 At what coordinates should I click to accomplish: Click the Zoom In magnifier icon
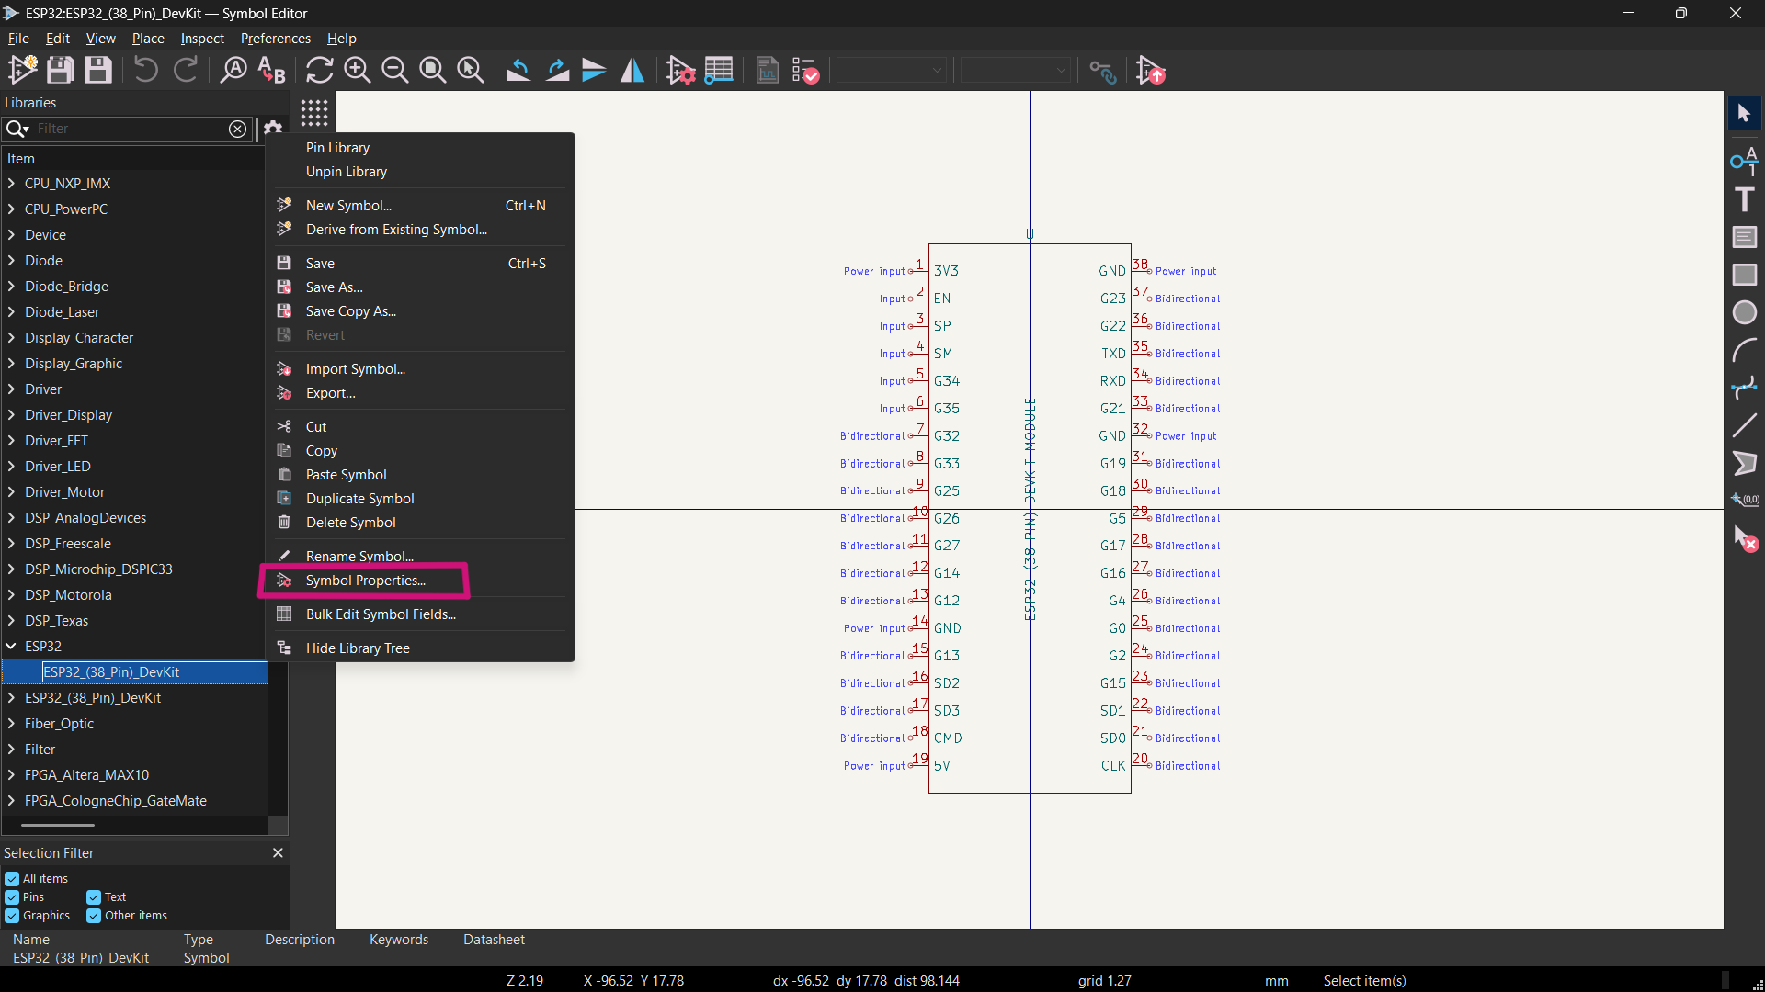coord(357,70)
